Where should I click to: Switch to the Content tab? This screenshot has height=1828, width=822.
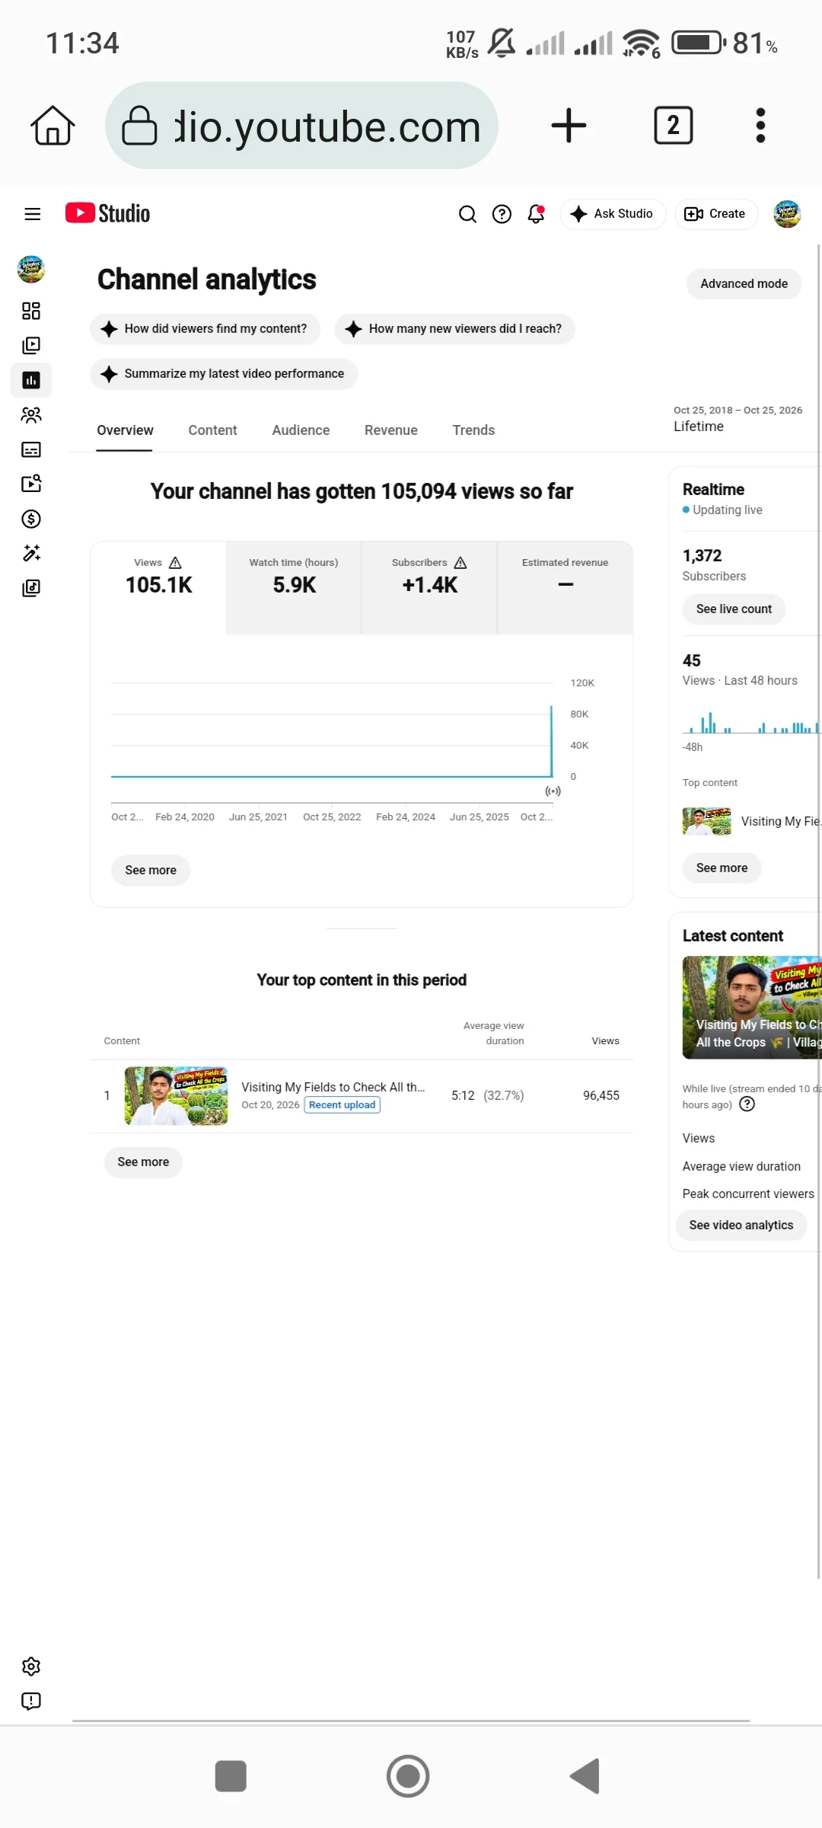(212, 430)
